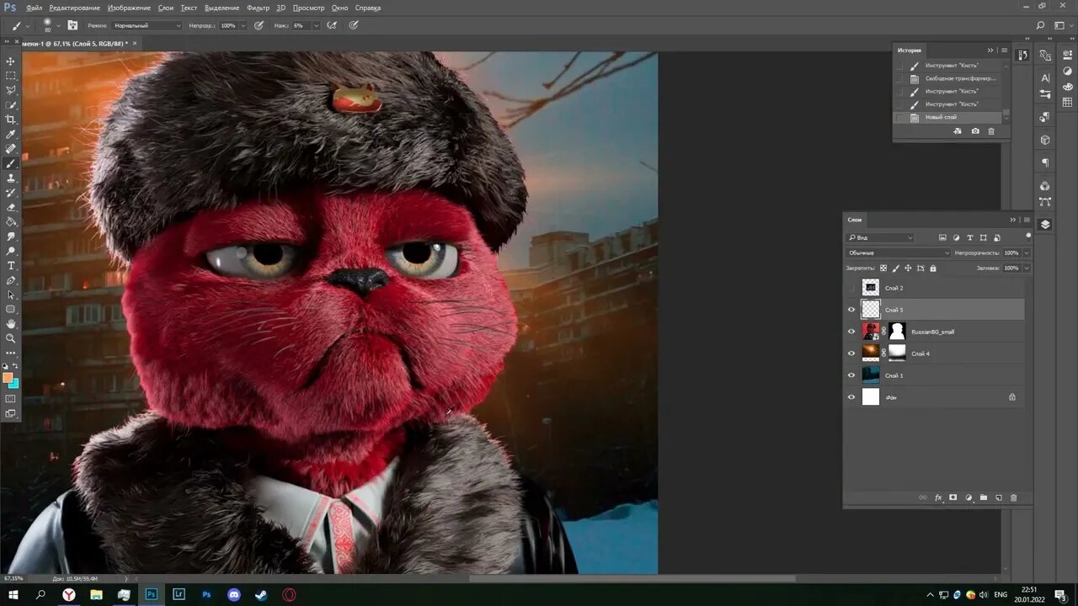Open brush flow Наж. dropdown arrow
This screenshot has height=606, width=1078.
317,26
